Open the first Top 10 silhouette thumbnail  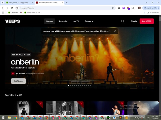tap(24, 108)
